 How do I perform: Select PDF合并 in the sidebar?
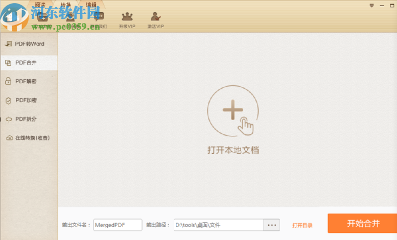click(29, 62)
